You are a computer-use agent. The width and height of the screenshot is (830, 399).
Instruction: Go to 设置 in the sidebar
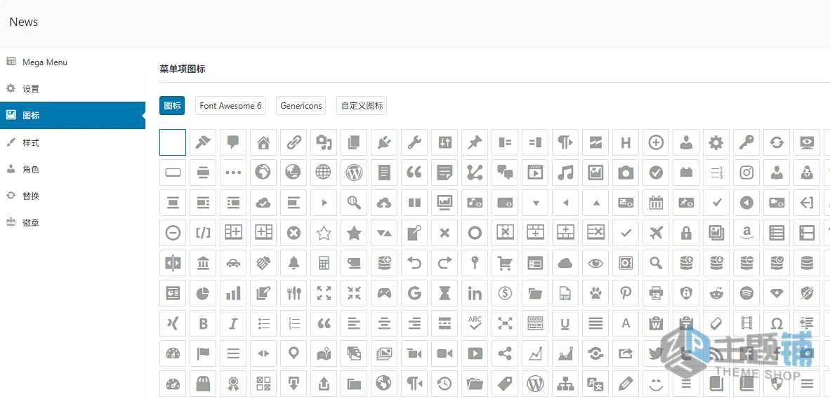click(72, 89)
